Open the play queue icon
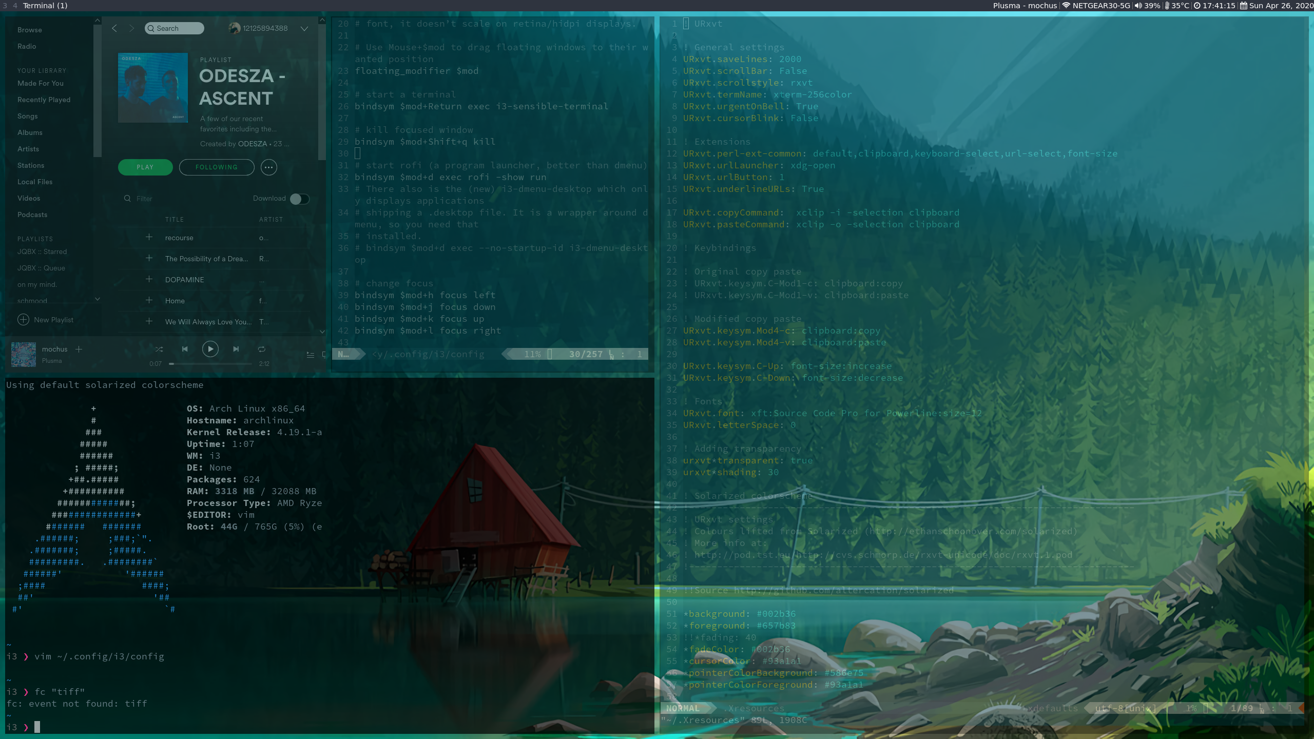Viewport: 1314px width, 739px height. tap(311, 355)
